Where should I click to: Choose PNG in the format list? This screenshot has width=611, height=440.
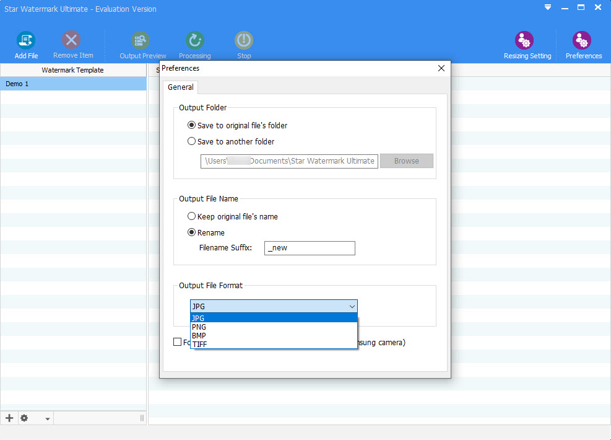(x=274, y=327)
